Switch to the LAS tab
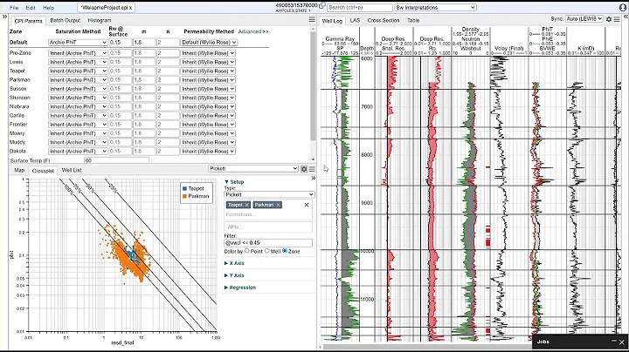Image resolution: width=629 pixels, height=352 pixels. point(355,20)
